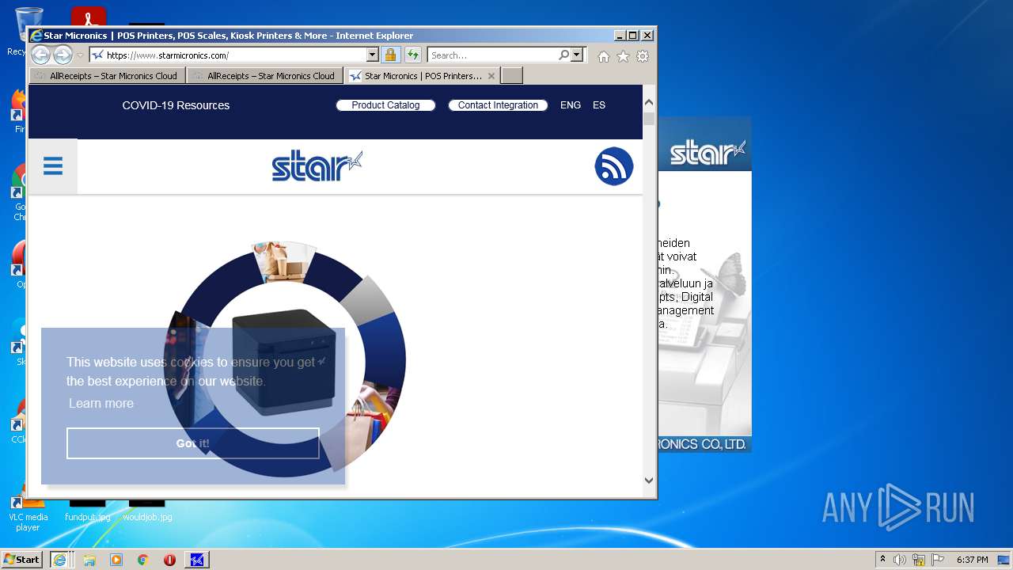Click Star logo in background window
1013x570 pixels.
point(708,152)
